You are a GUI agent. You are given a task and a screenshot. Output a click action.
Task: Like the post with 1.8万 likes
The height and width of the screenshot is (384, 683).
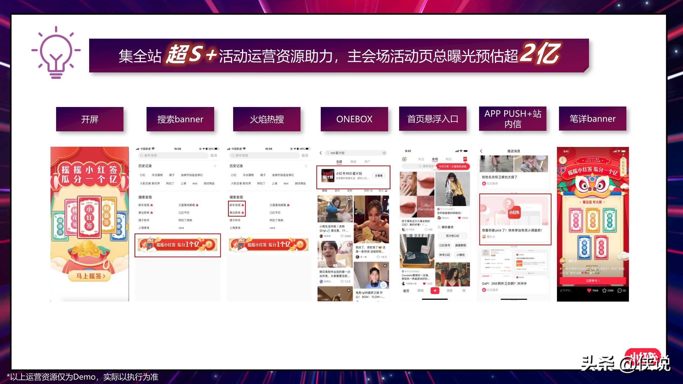tap(378, 257)
